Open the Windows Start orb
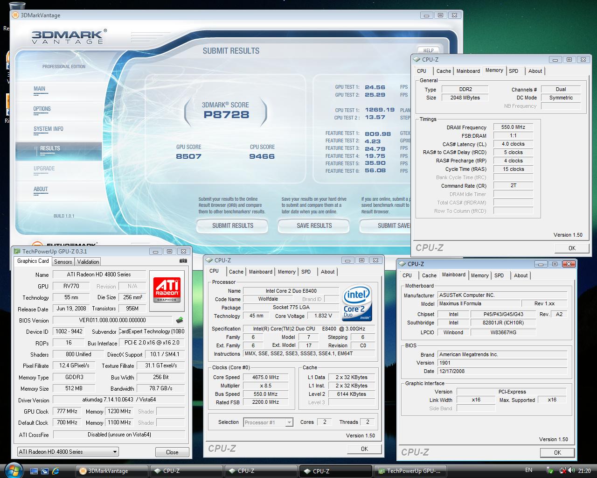This screenshot has width=597, height=478. (14, 470)
